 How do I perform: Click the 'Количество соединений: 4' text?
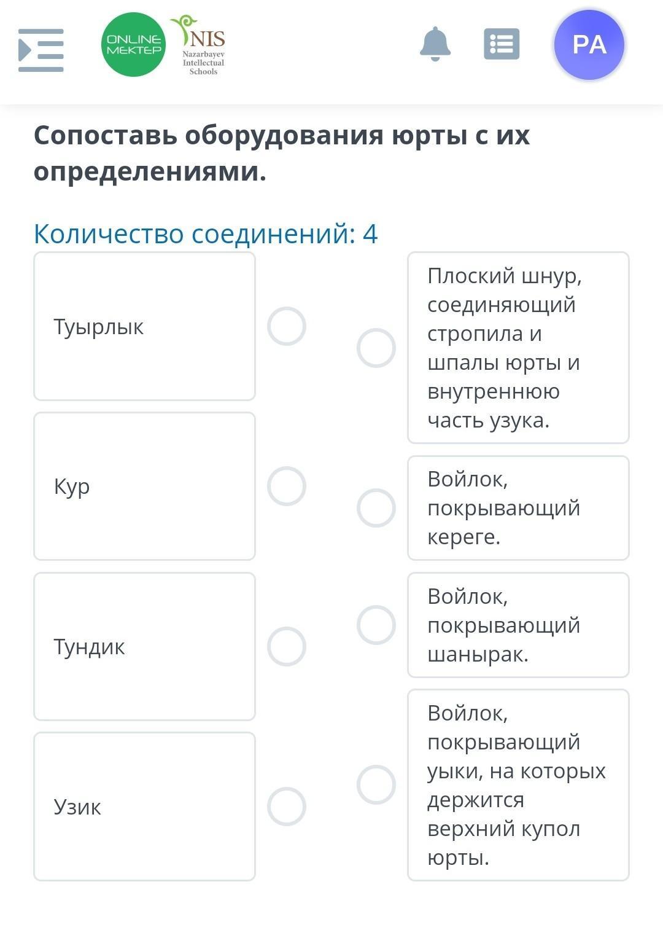click(206, 233)
